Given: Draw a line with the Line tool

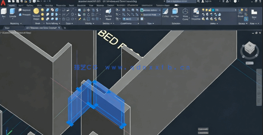Looking at the screenshot, I should [x=68, y=15].
